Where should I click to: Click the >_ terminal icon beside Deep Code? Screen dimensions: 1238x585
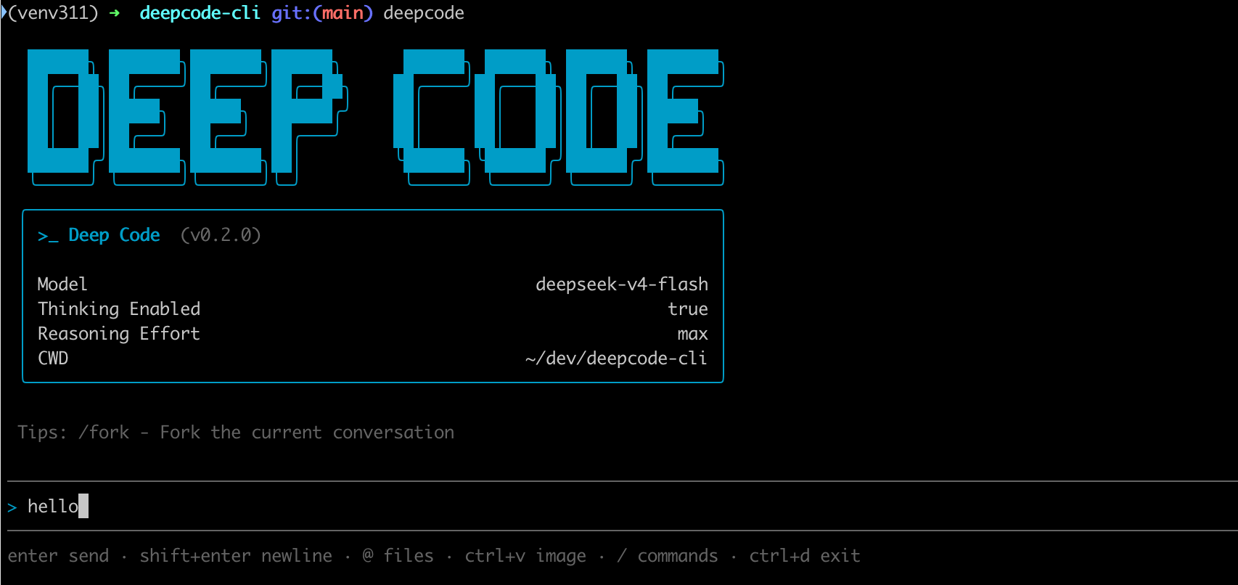(x=48, y=236)
